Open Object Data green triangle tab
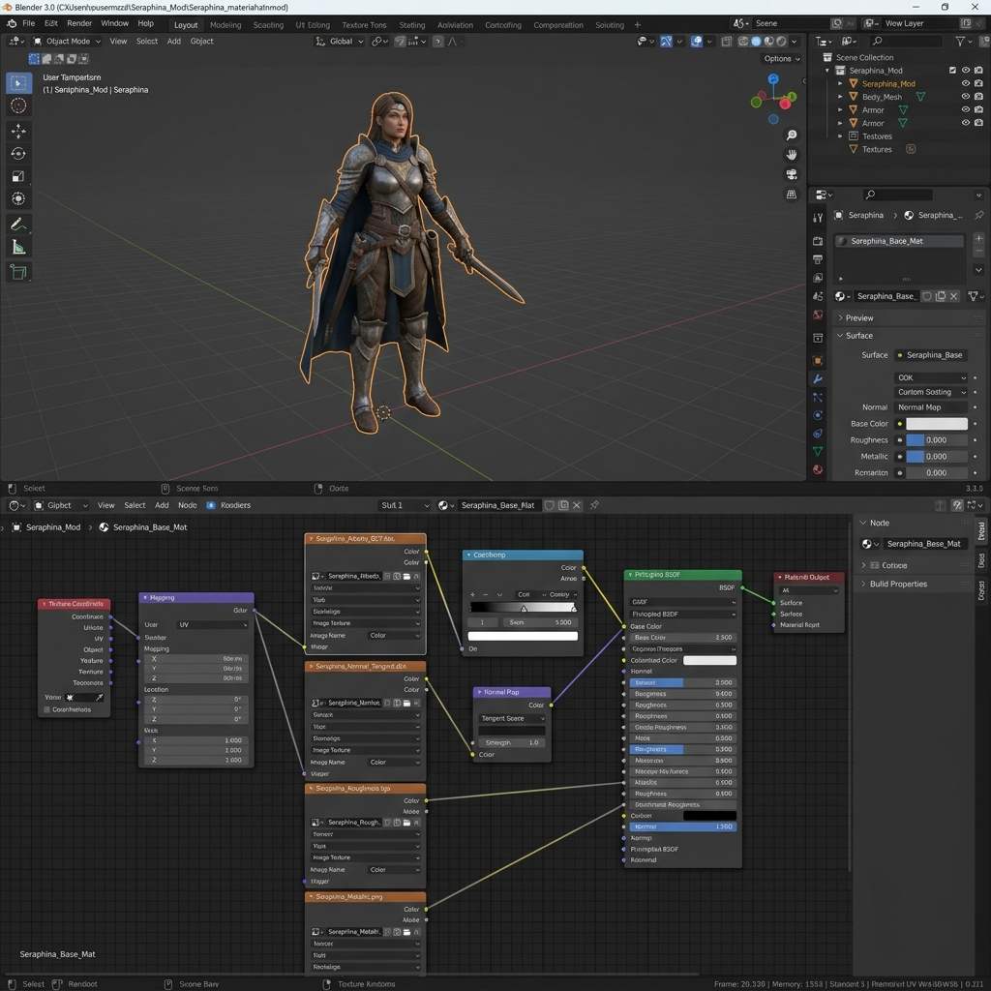The height and width of the screenshot is (991, 991). coord(818,451)
